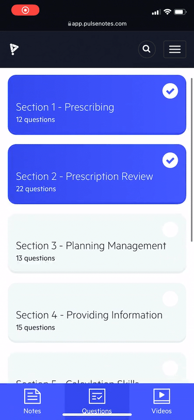Tap the Notes document icon
The image size is (194, 420).
pos(33,396)
